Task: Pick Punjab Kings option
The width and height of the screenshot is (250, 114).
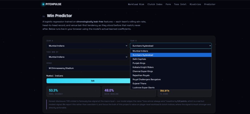Action: click(171, 63)
